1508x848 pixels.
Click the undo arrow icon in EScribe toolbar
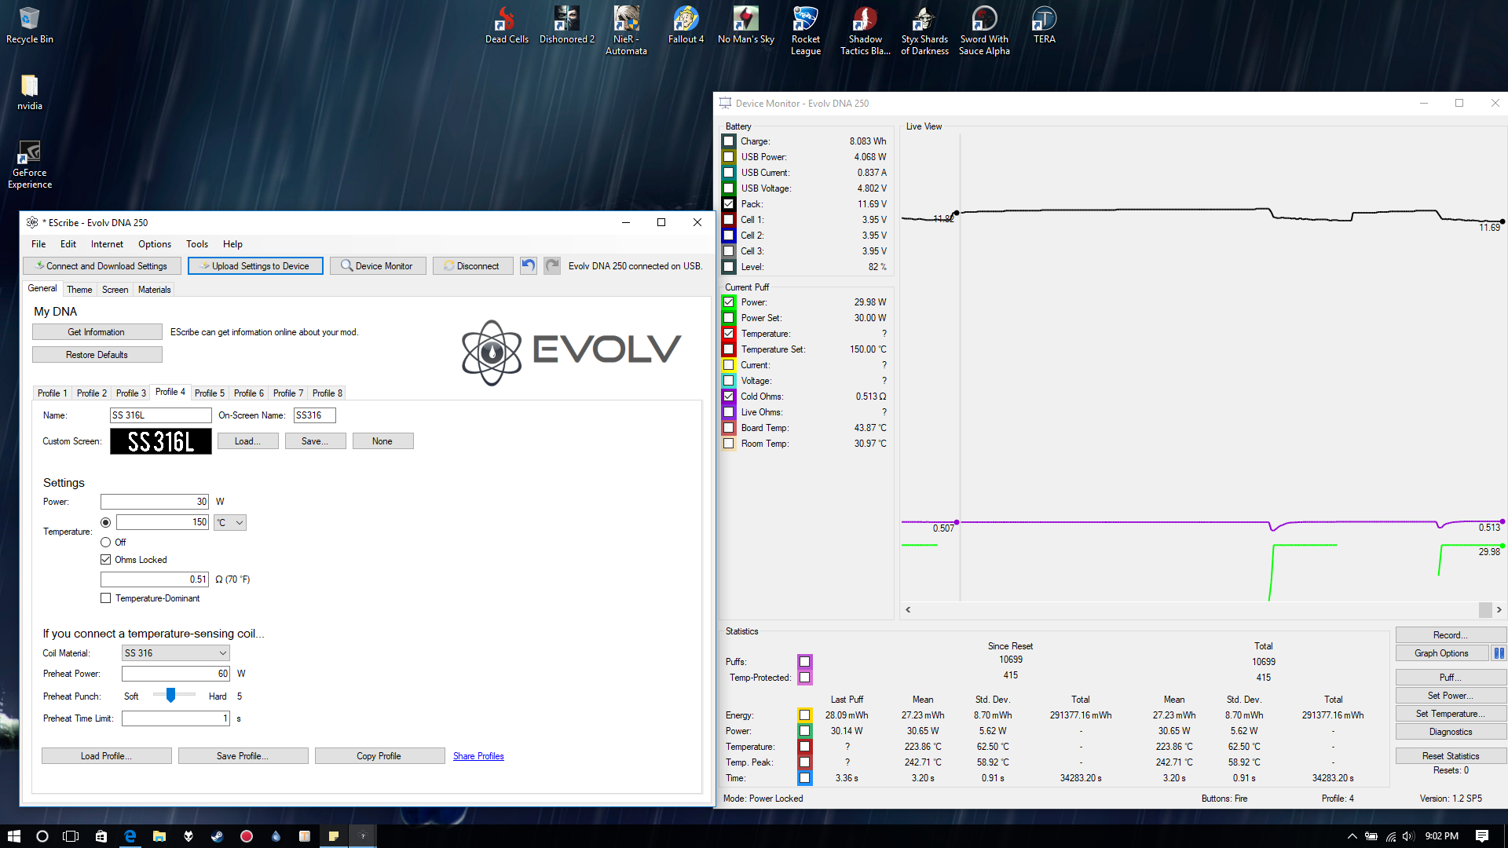pos(529,265)
